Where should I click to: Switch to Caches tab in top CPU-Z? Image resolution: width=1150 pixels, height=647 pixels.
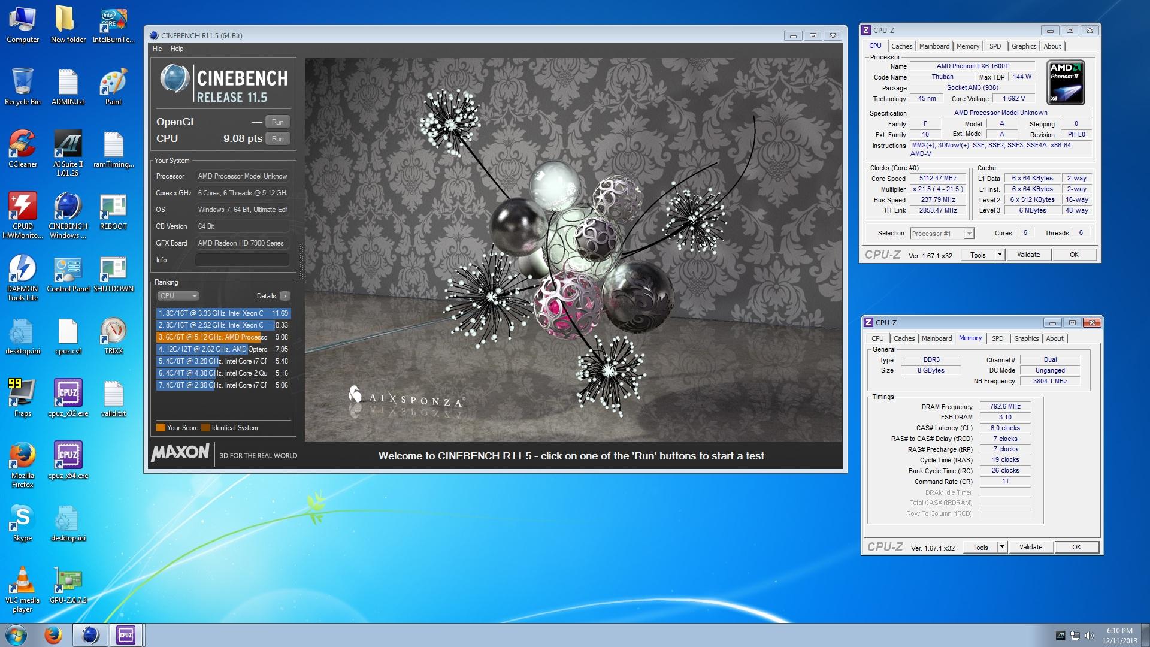[x=901, y=46]
